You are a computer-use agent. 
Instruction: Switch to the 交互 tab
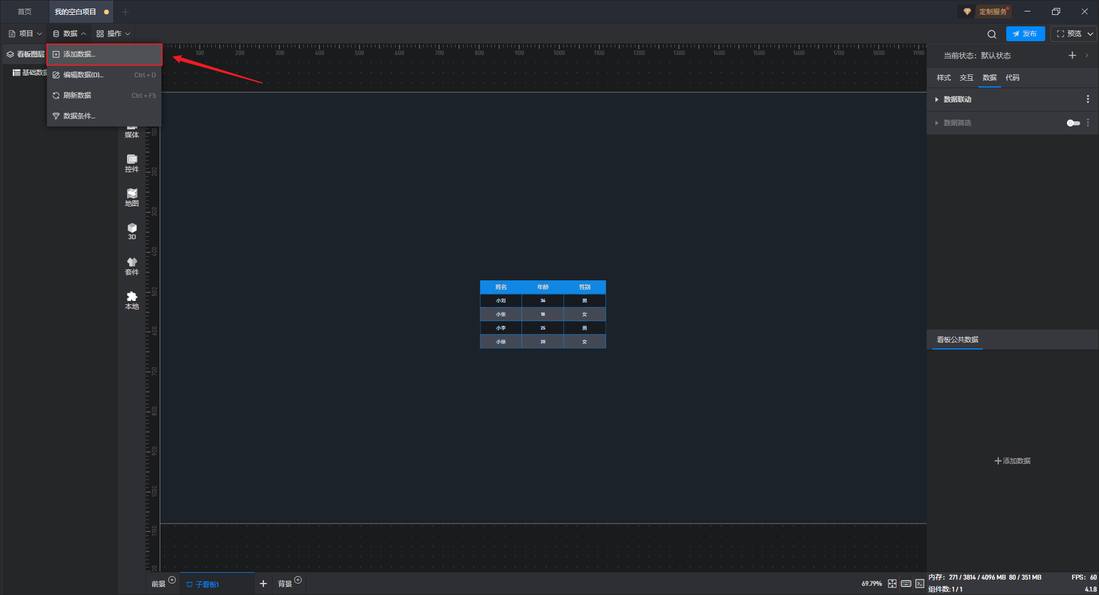(966, 78)
